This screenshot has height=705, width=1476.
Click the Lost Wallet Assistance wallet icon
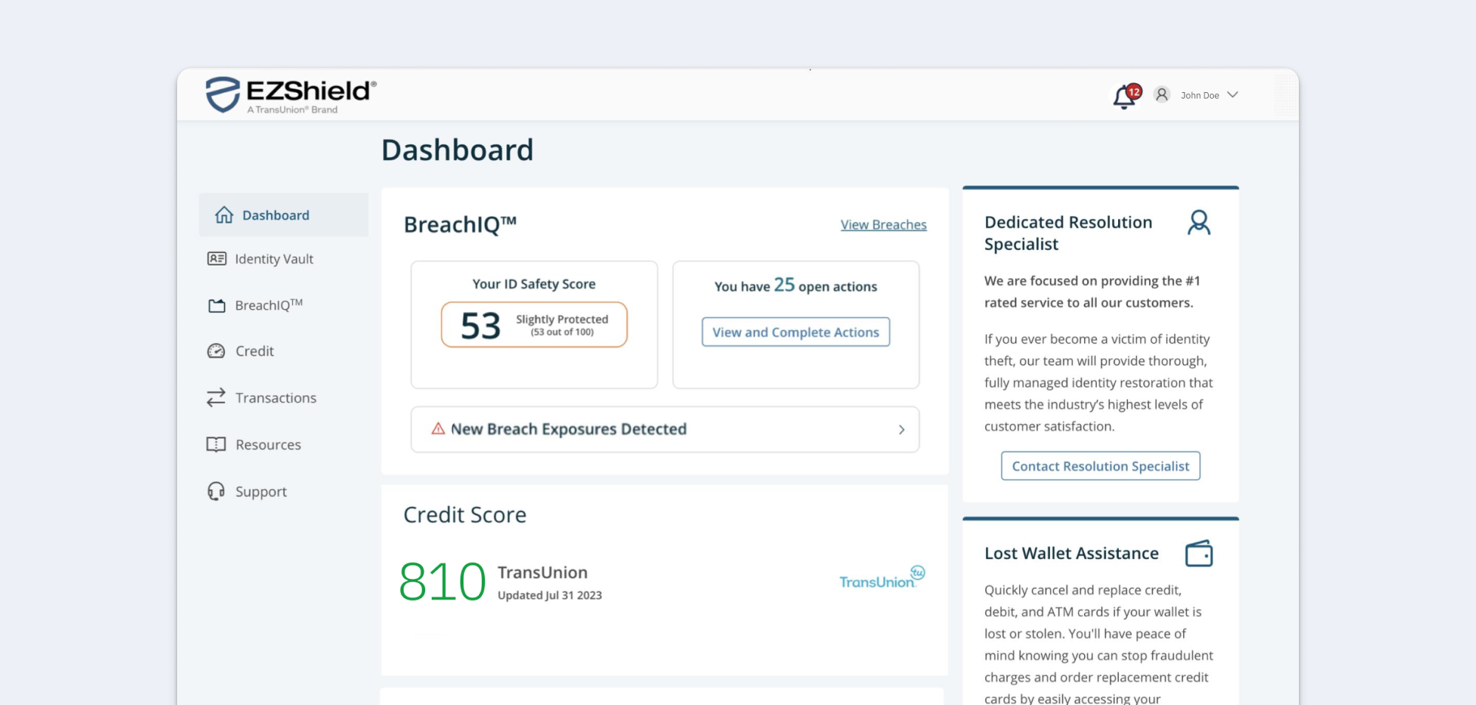(1199, 553)
